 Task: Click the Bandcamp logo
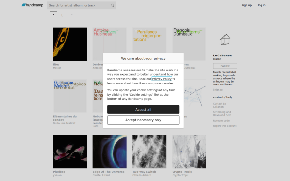(32, 5)
